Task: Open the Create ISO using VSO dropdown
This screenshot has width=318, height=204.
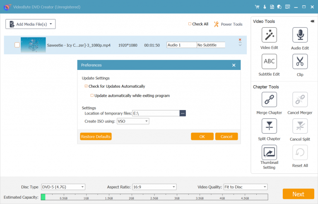Action: pos(133,121)
